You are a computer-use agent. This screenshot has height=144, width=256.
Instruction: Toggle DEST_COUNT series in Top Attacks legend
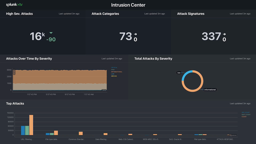[246, 114]
